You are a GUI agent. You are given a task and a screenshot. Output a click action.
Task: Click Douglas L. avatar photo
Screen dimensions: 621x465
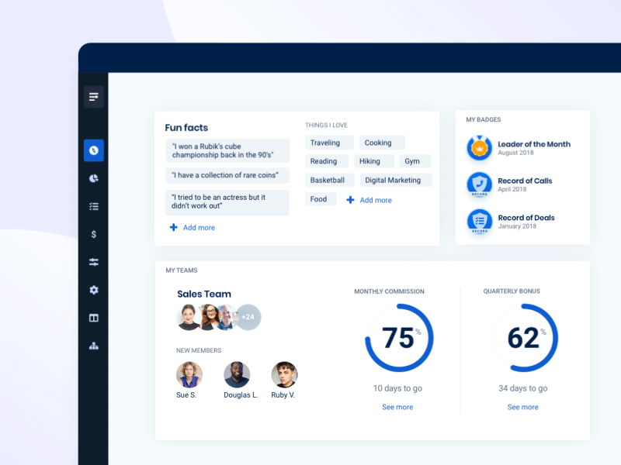[237, 374]
